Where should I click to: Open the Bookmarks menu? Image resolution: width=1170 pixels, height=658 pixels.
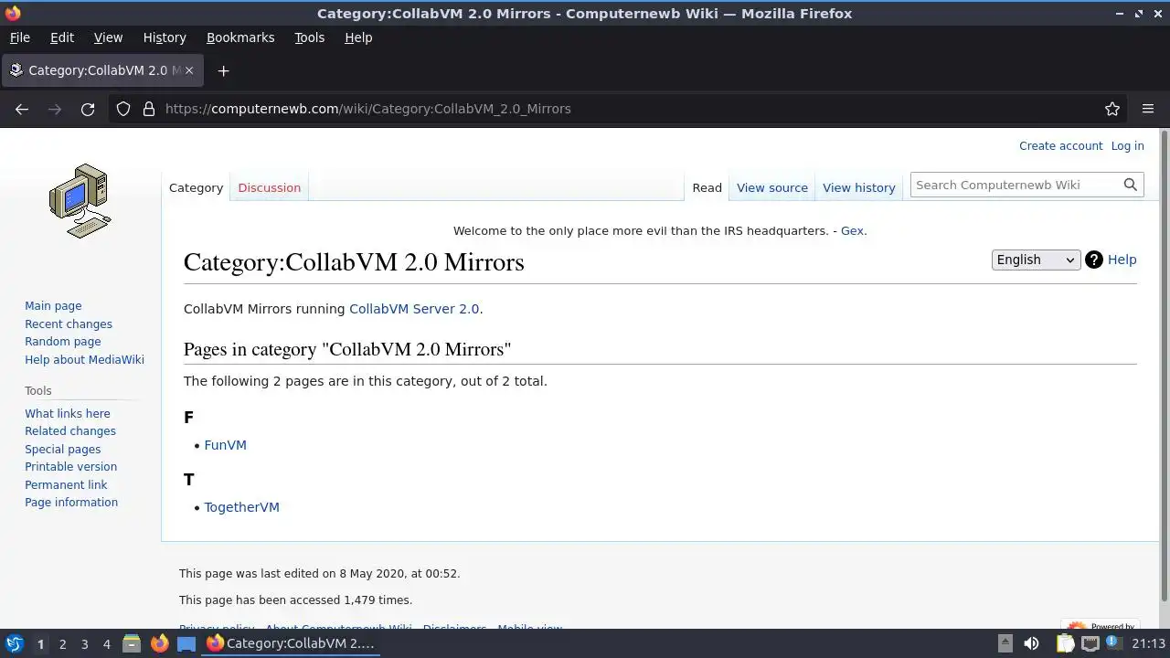pyautogui.click(x=240, y=37)
